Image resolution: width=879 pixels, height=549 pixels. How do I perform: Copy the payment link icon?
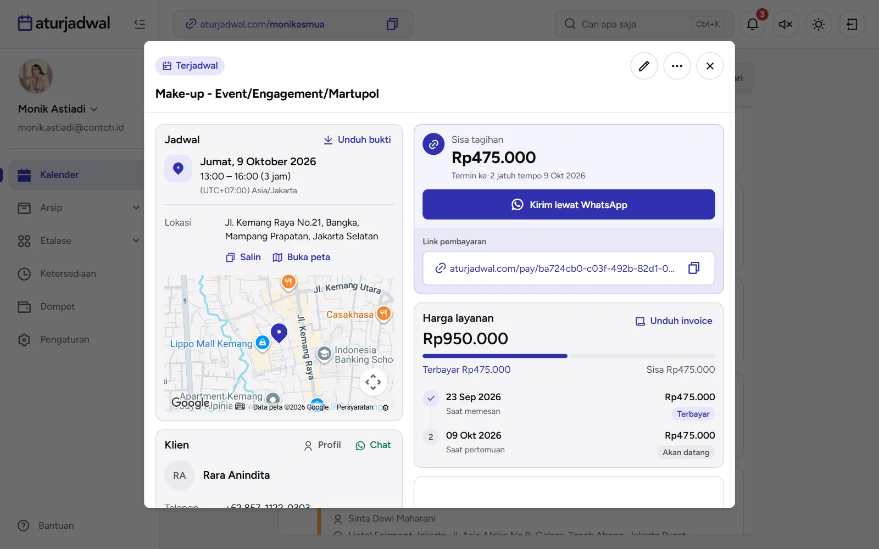(694, 268)
